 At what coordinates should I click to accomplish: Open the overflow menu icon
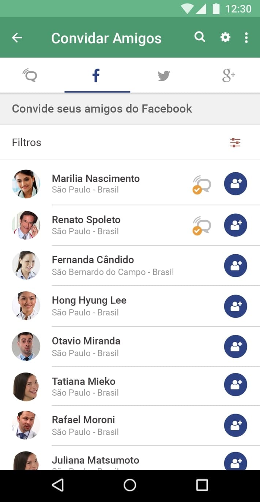(247, 37)
